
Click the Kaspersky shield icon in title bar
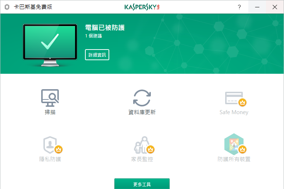point(7,7)
